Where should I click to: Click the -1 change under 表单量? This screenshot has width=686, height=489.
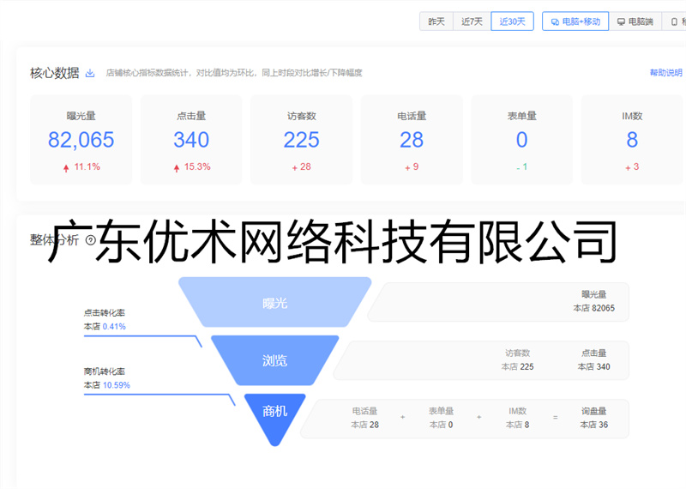tap(522, 166)
